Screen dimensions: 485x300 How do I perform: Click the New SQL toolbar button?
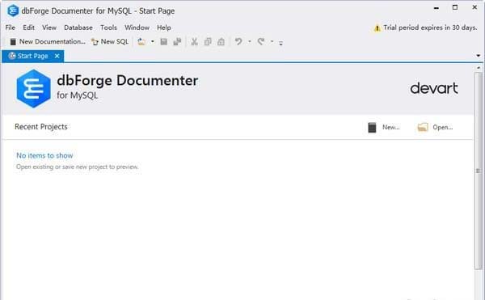coord(110,41)
